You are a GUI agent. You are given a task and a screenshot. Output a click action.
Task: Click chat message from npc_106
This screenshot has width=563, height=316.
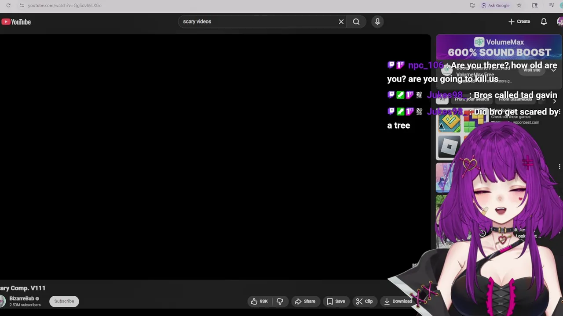click(472, 72)
